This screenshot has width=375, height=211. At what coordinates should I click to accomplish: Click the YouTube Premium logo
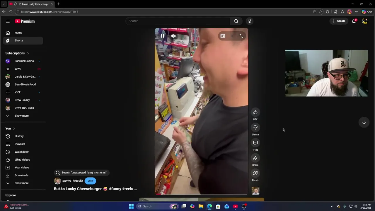point(25,21)
